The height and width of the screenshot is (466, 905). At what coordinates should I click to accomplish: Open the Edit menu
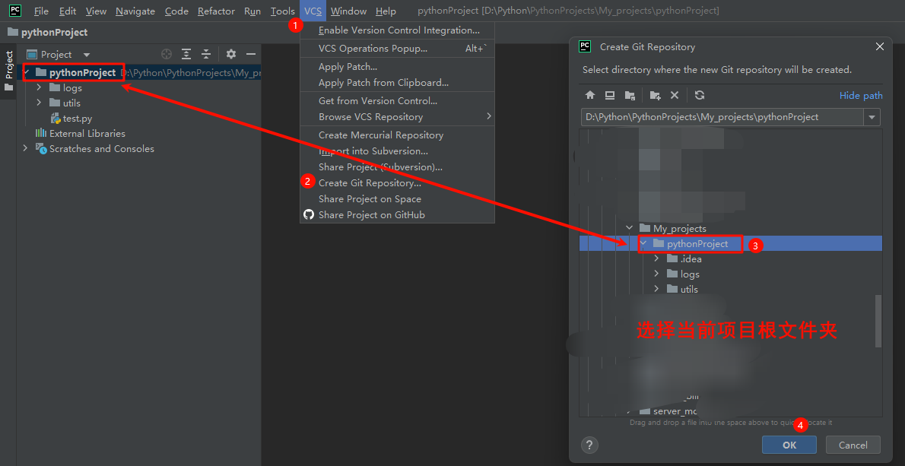pos(68,11)
